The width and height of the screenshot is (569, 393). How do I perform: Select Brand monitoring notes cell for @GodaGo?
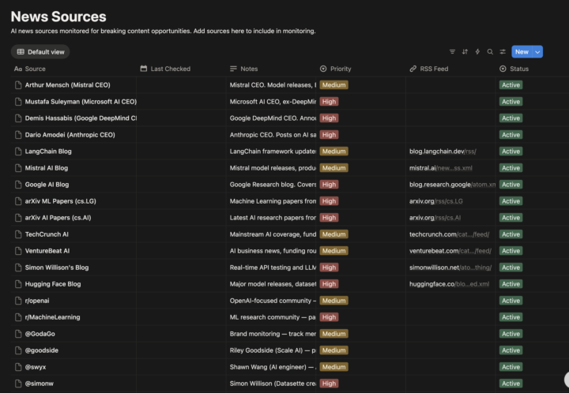[271, 334]
